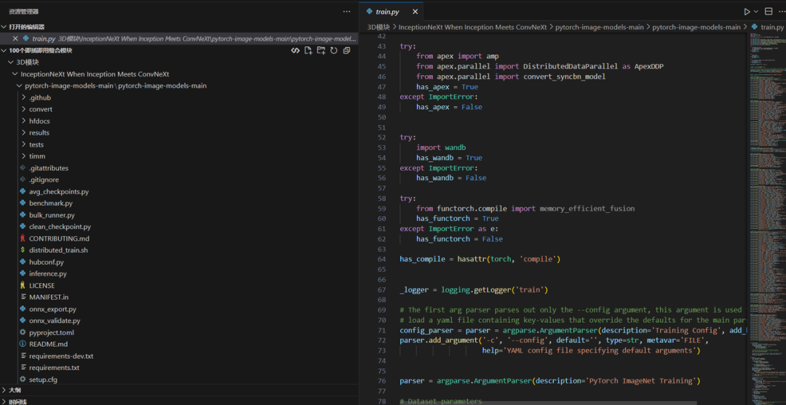Expand the .github folder
Image resolution: width=786 pixels, height=405 pixels.
[40, 97]
